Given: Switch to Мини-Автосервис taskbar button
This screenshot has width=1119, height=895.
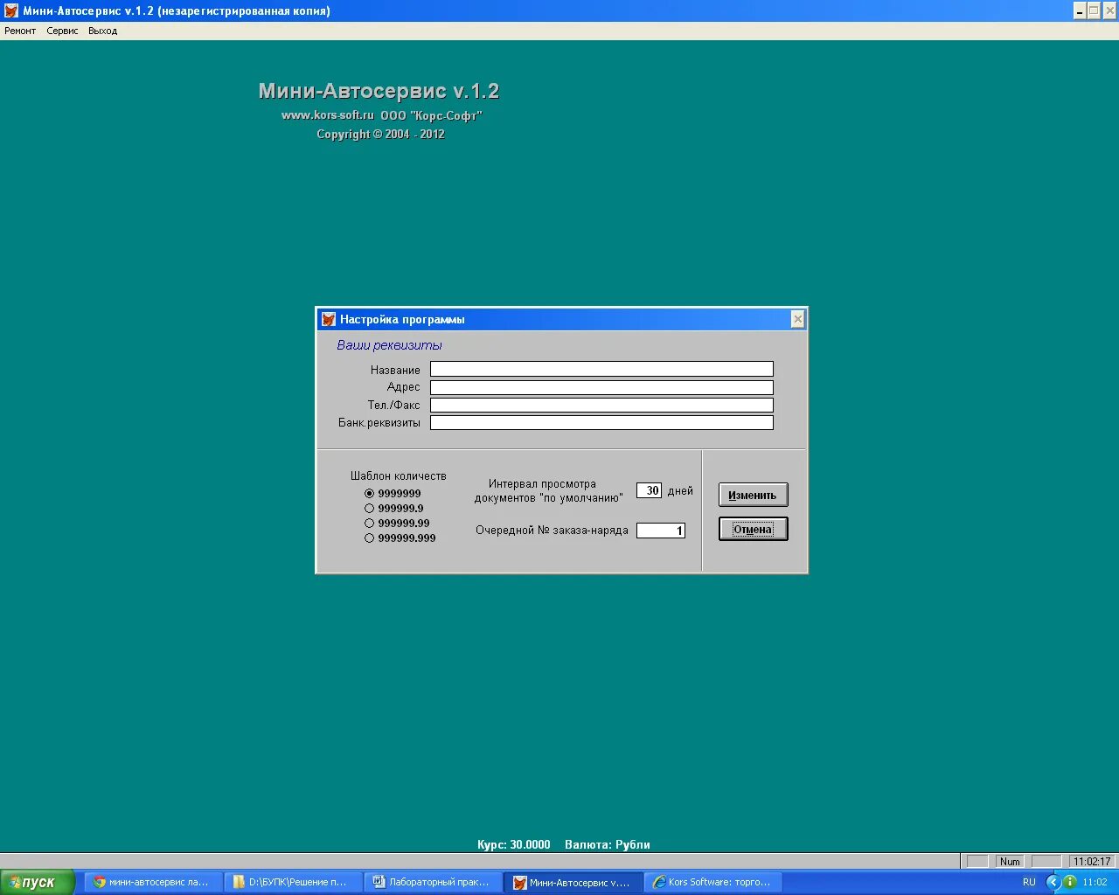Looking at the screenshot, I should pos(573,882).
